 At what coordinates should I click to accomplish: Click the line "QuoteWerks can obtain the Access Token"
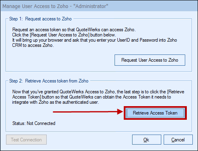point(91,97)
